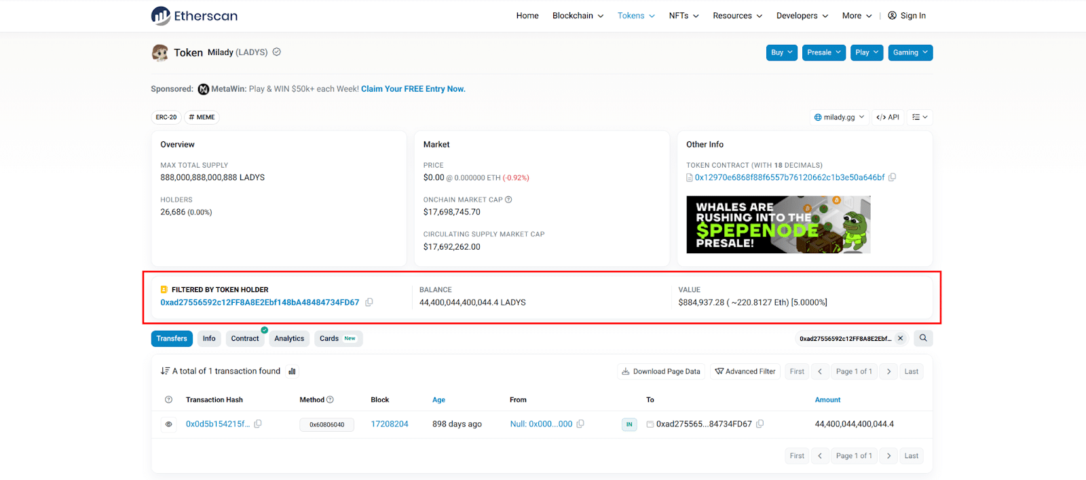Image resolution: width=1086 pixels, height=480 pixels.
Task: Switch to the Cards tab
Action: pos(338,338)
